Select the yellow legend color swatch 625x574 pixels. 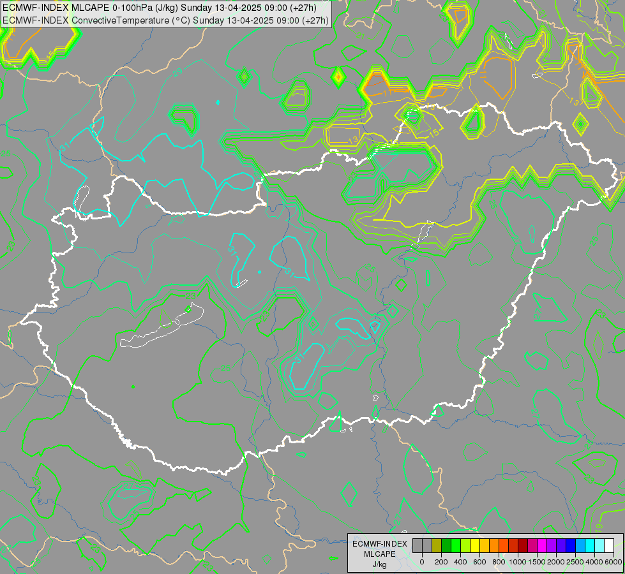point(475,546)
